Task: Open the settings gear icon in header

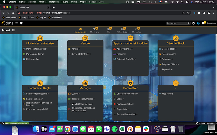Action: 193,23
